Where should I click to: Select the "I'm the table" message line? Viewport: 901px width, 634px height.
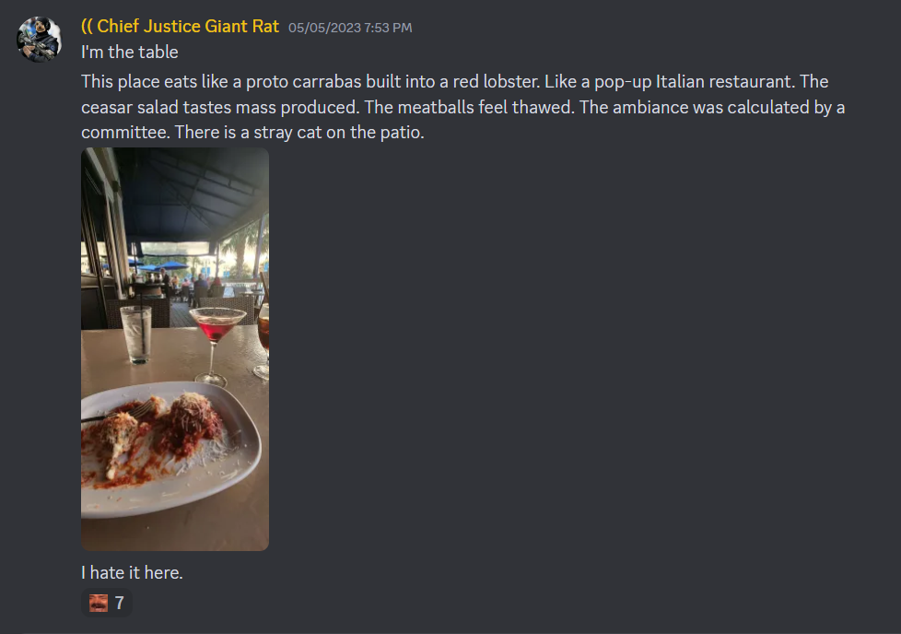[130, 53]
